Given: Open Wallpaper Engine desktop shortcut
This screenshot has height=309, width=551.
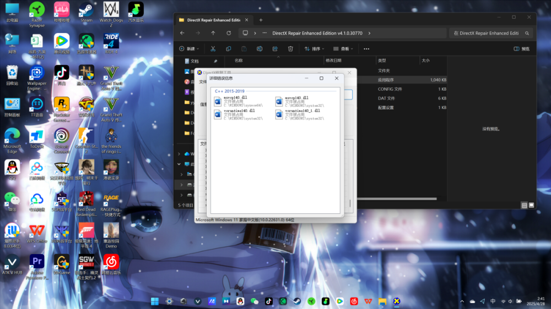Looking at the screenshot, I should point(37,78).
